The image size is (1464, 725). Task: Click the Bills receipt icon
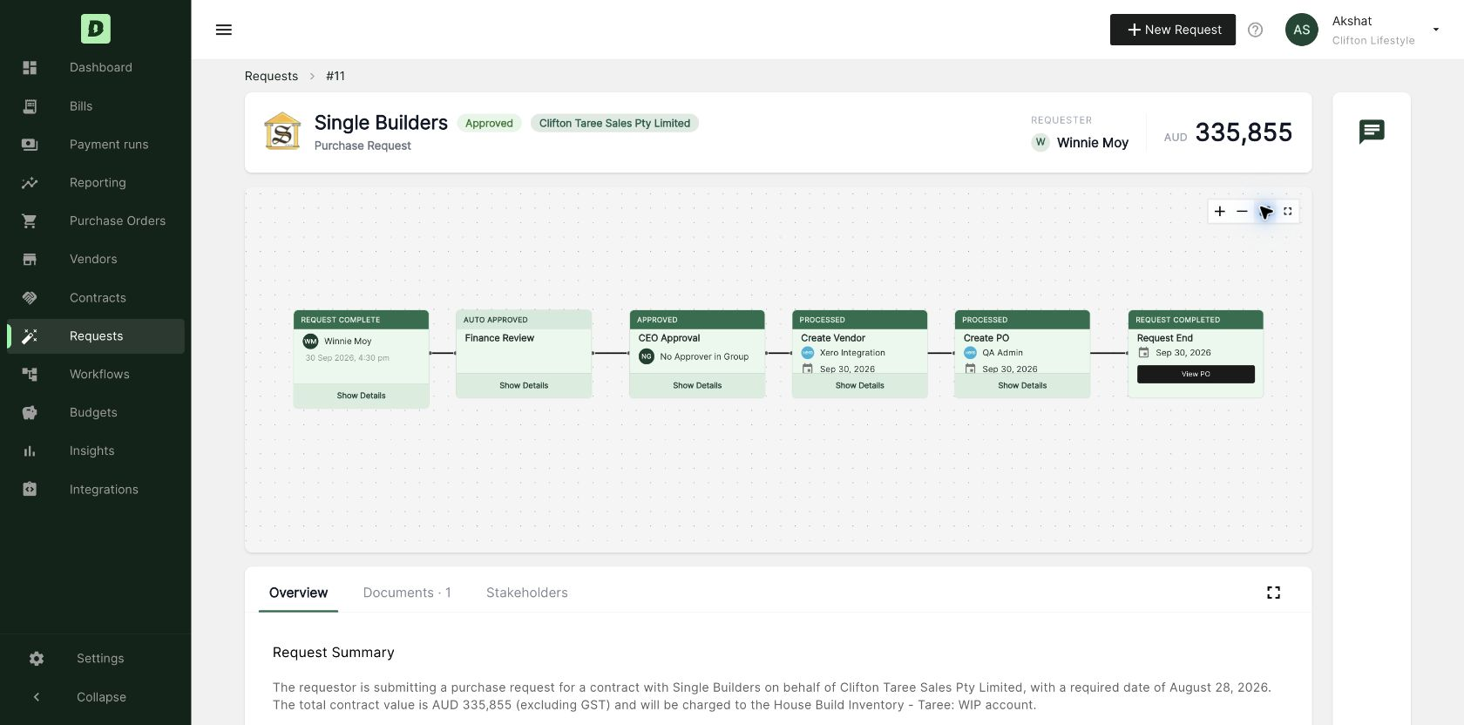pos(30,106)
